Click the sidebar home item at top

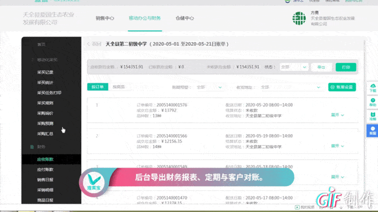(x=42, y=44)
